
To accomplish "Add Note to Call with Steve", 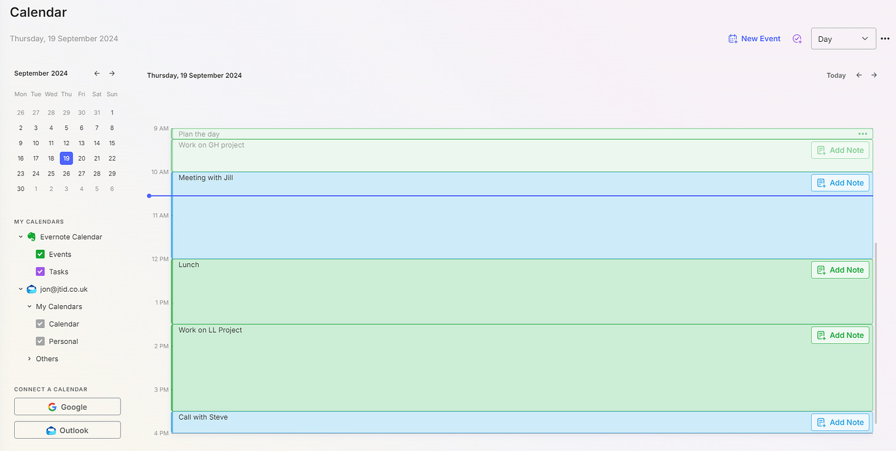I will (840, 422).
